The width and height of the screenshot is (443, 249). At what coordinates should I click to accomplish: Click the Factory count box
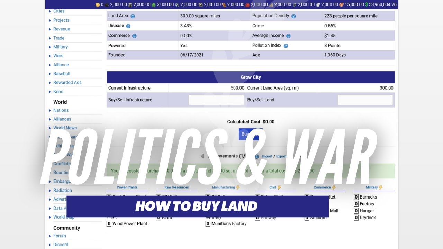pyautogui.click(x=356, y=204)
